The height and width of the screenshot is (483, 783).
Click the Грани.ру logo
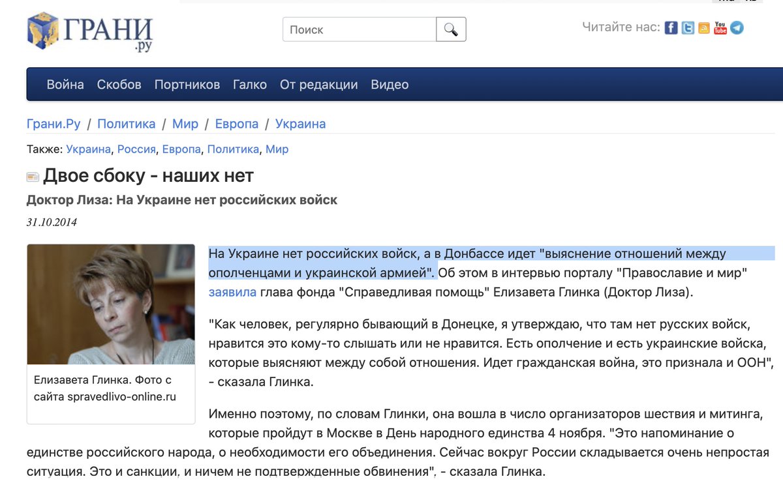pyautogui.click(x=89, y=33)
